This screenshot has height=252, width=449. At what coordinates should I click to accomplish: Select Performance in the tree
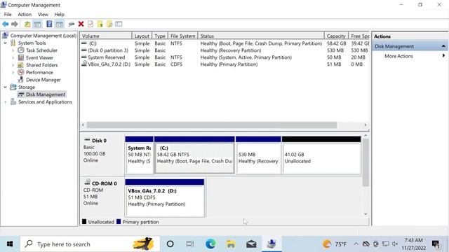[x=39, y=73]
